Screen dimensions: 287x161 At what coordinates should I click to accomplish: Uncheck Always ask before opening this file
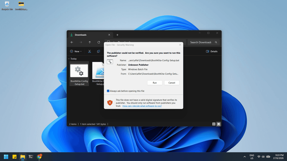(x=108, y=91)
